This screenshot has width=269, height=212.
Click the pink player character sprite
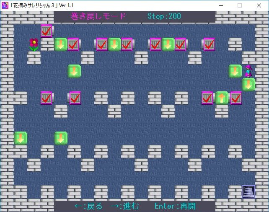[248, 71]
